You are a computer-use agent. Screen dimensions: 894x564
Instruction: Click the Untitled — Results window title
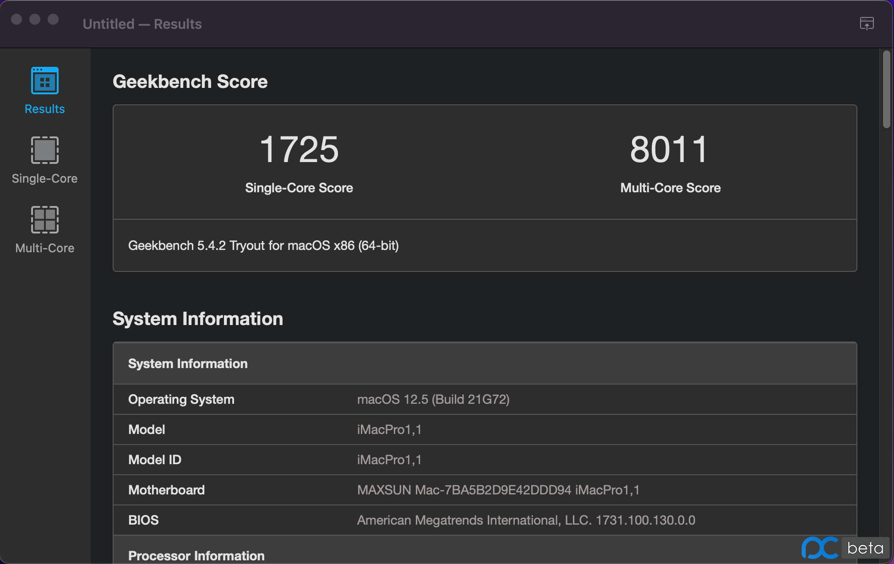(x=142, y=24)
